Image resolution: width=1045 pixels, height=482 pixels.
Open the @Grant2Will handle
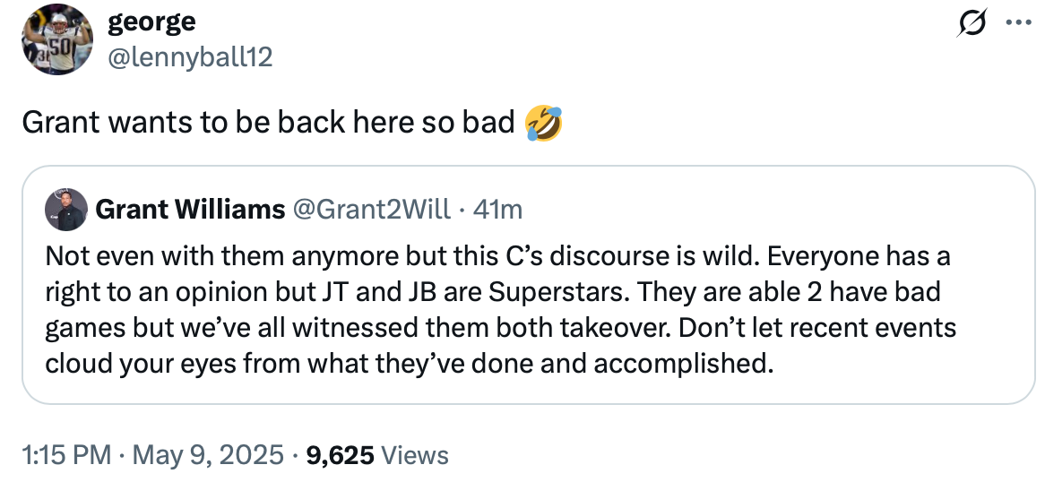pos(372,210)
